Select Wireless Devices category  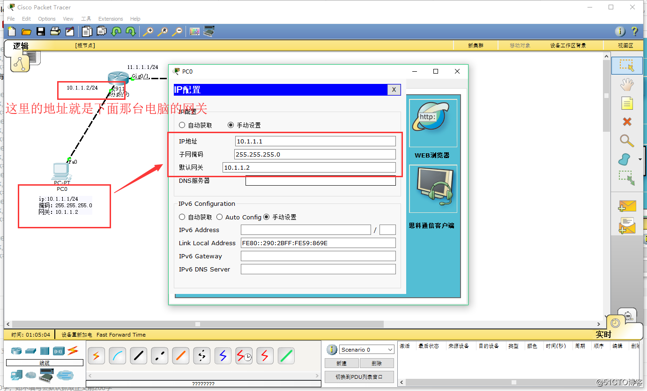(x=59, y=351)
